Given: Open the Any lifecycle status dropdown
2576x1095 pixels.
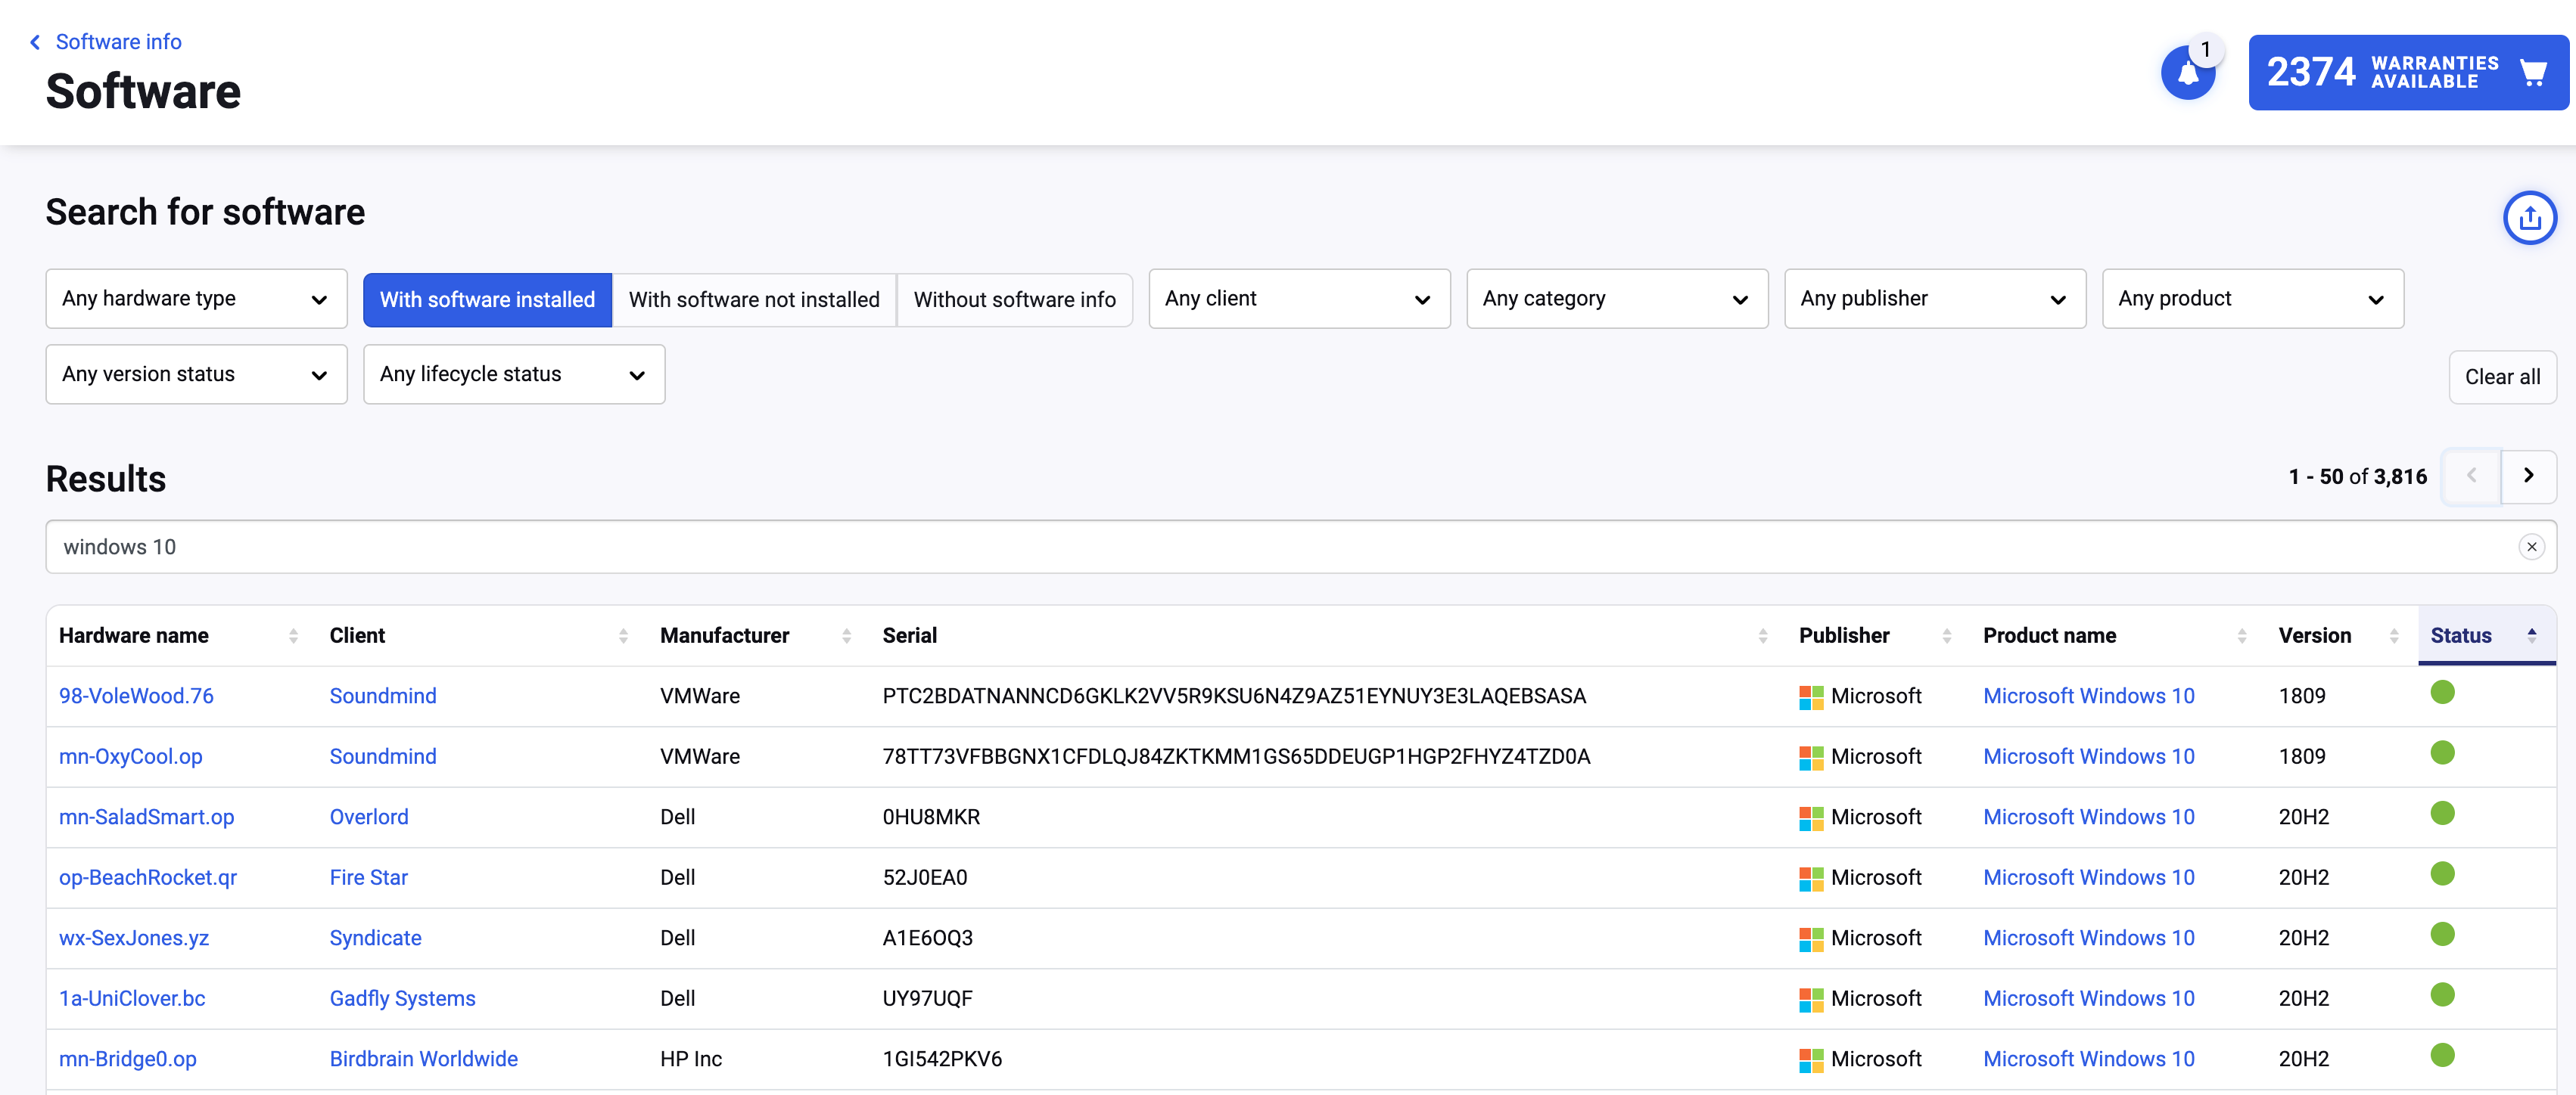Looking at the screenshot, I should coord(513,374).
